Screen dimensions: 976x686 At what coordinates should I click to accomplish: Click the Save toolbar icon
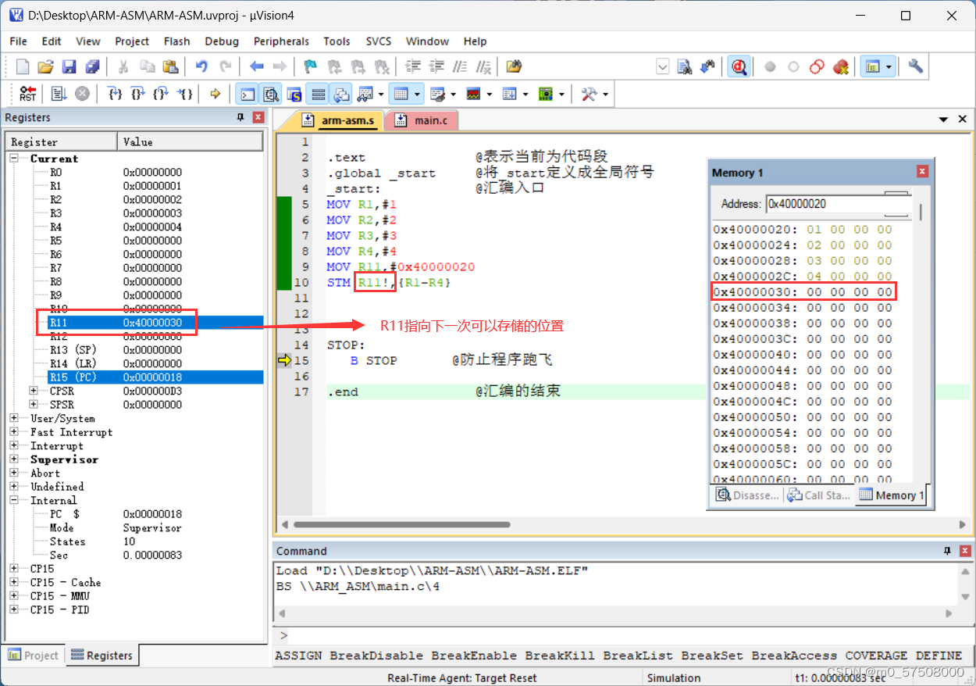click(69, 66)
